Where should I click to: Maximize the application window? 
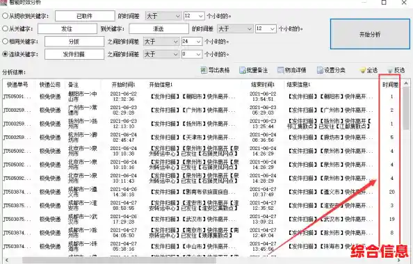[x=384, y=3]
